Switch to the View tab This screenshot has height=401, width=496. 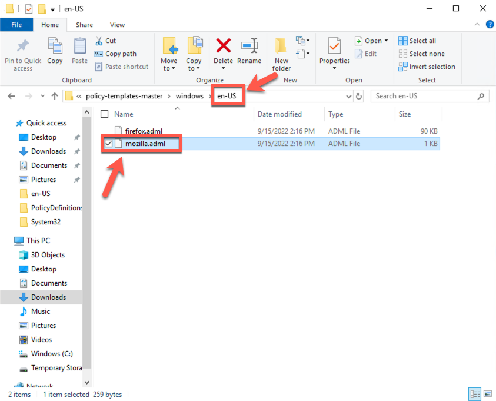117,25
